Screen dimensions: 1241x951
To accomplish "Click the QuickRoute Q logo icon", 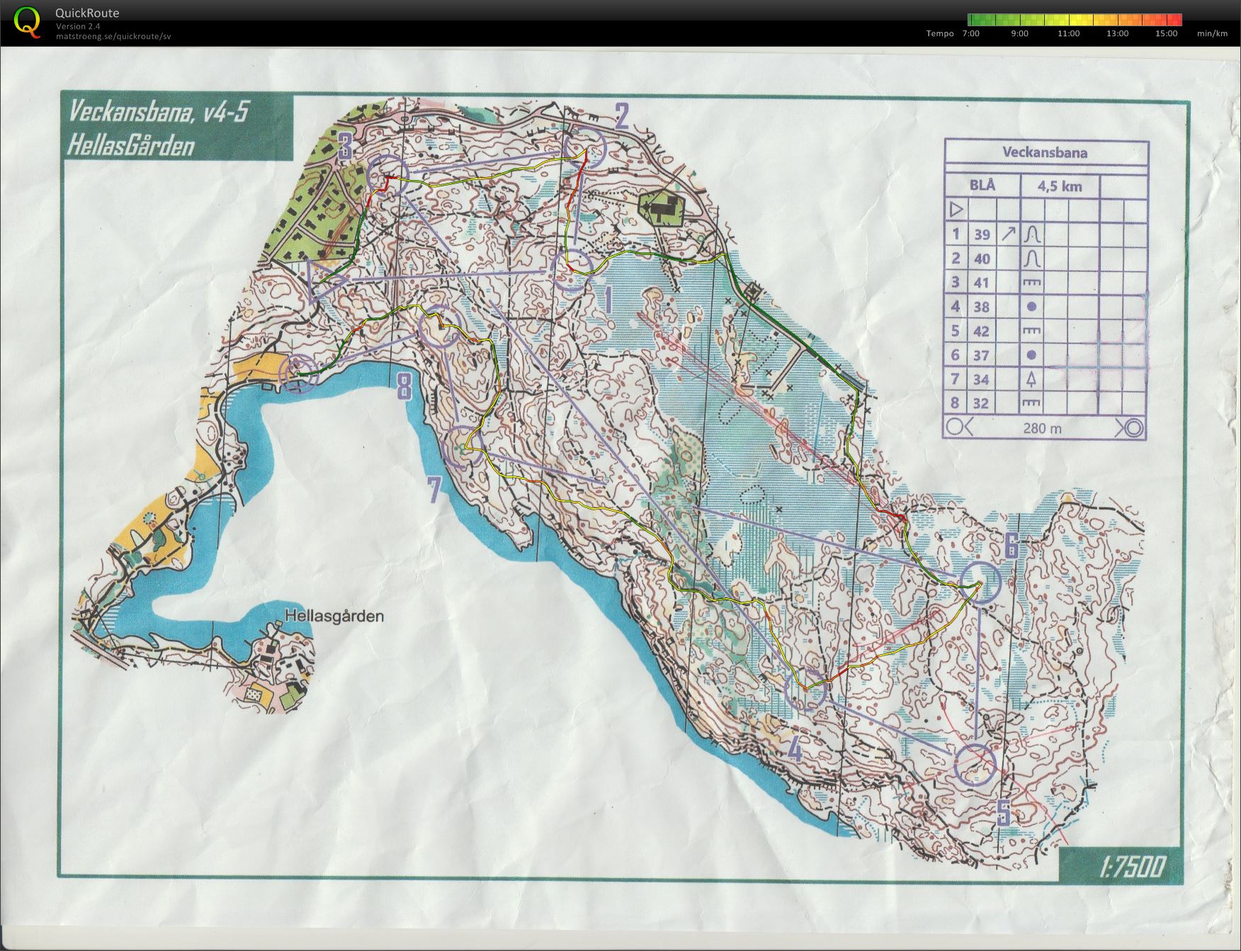I will tap(28, 22).
